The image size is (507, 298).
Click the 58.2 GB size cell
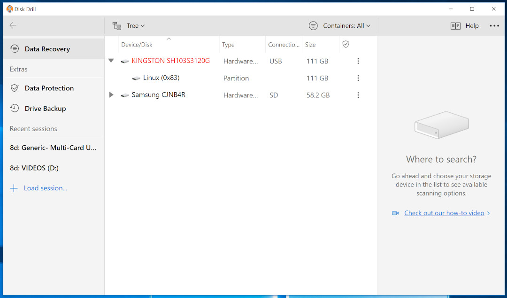pos(318,95)
